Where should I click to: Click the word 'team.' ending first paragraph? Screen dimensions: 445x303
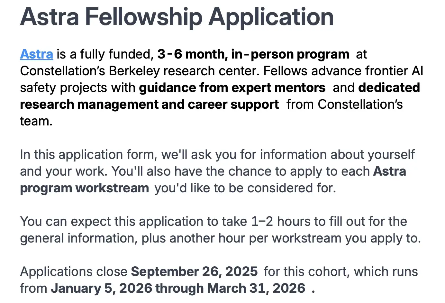pos(36,121)
